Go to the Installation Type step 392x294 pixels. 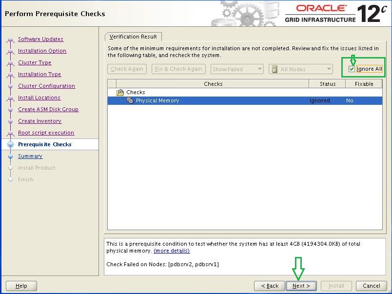coord(39,74)
